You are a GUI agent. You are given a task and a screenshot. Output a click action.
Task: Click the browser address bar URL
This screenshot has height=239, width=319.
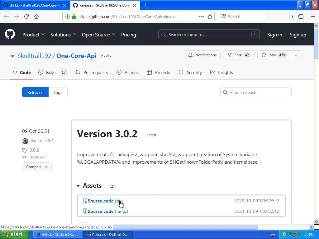pyautogui.click(x=128, y=17)
